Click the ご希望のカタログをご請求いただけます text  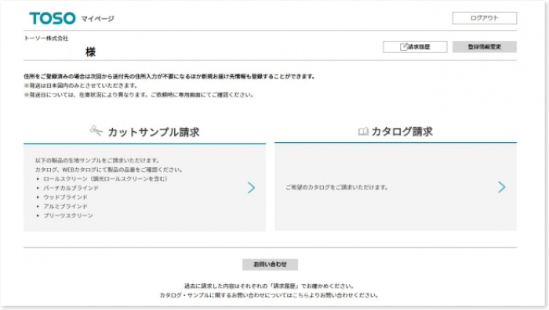[x=336, y=188]
